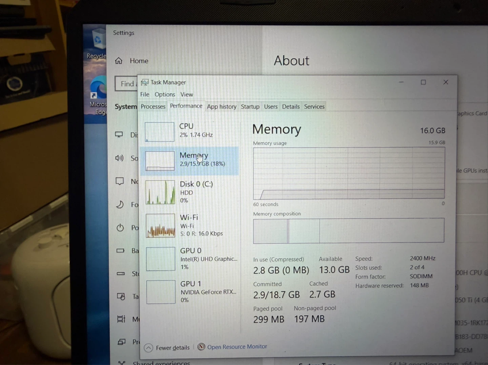Screen dimensions: 488x365
Task: Click the Notifications icon in Settings sidebar
Action: [120, 181]
